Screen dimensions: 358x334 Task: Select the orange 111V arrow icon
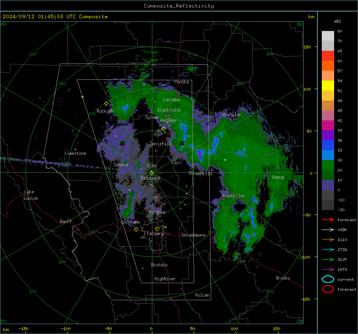328,239
